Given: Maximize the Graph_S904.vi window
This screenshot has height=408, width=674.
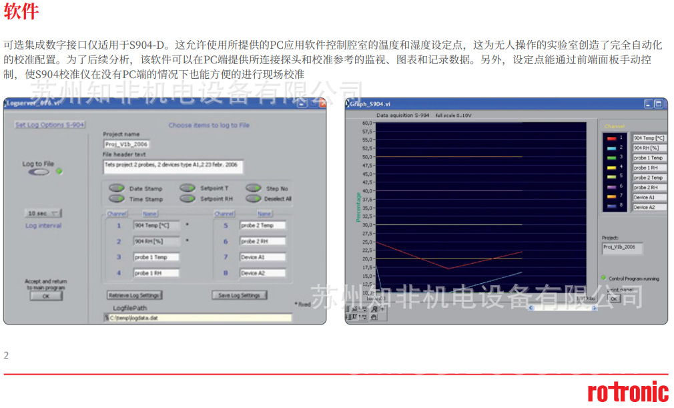Looking at the screenshot, I should tap(658, 104).
